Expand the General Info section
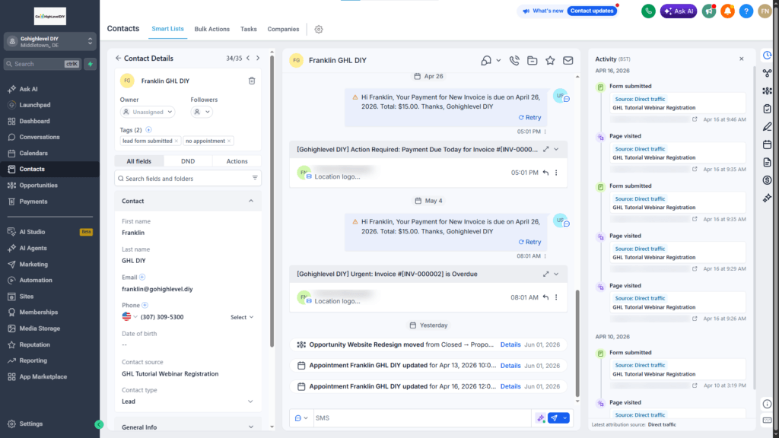This screenshot has width=779, height=438. pyautogui.click(x=251, y=427)
